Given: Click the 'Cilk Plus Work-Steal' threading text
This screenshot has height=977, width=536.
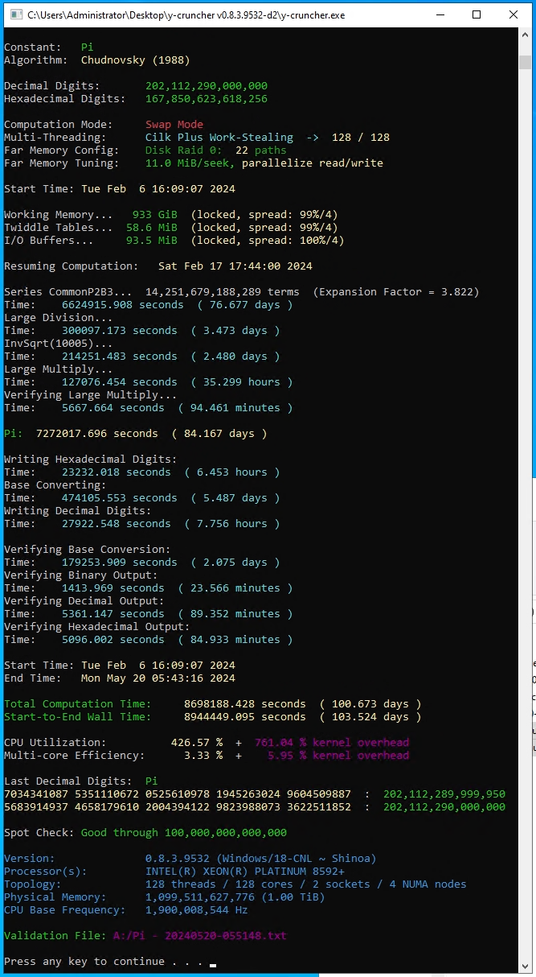Looking at the screenshot, I should coord(219,138).
